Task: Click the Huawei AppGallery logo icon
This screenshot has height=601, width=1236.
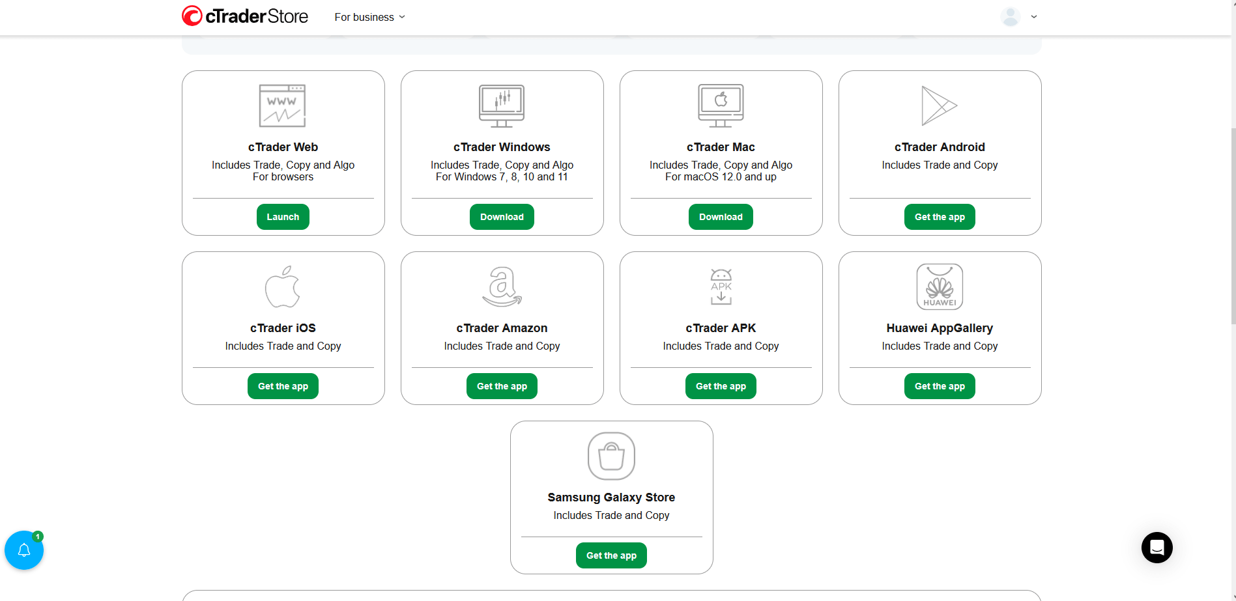Action: point(940,287)
